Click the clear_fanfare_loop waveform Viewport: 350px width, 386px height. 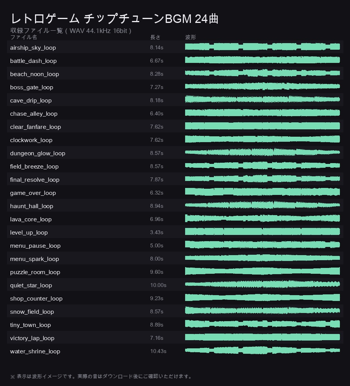tap(262, 126)
